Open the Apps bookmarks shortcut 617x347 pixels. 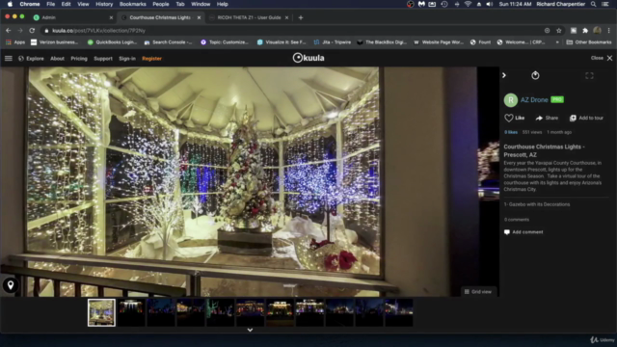[x=15, y=42]
